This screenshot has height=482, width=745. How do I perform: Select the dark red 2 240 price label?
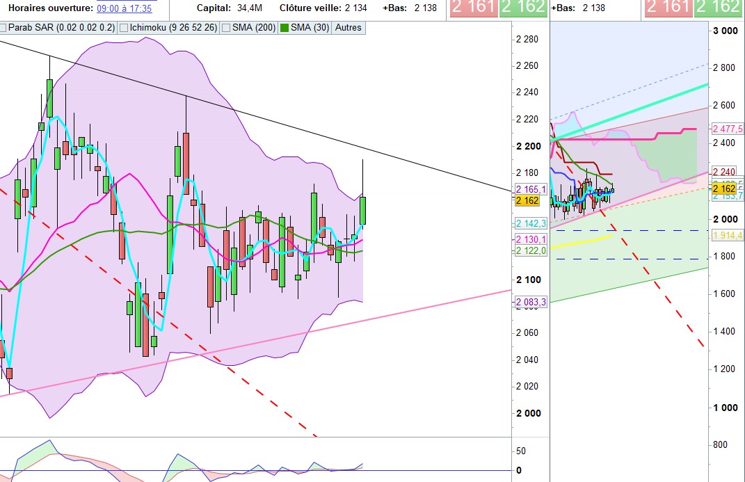723,172
